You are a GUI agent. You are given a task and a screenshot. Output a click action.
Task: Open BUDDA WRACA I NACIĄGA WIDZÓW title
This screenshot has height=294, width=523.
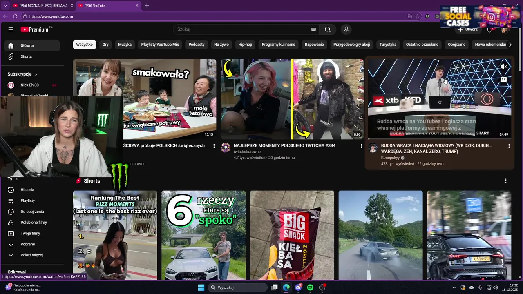[x=436, y=148]
